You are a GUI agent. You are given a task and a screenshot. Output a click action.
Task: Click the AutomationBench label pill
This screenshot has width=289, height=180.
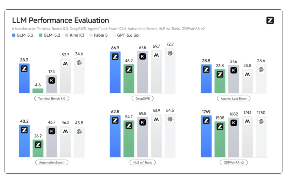tap(52, 163)
